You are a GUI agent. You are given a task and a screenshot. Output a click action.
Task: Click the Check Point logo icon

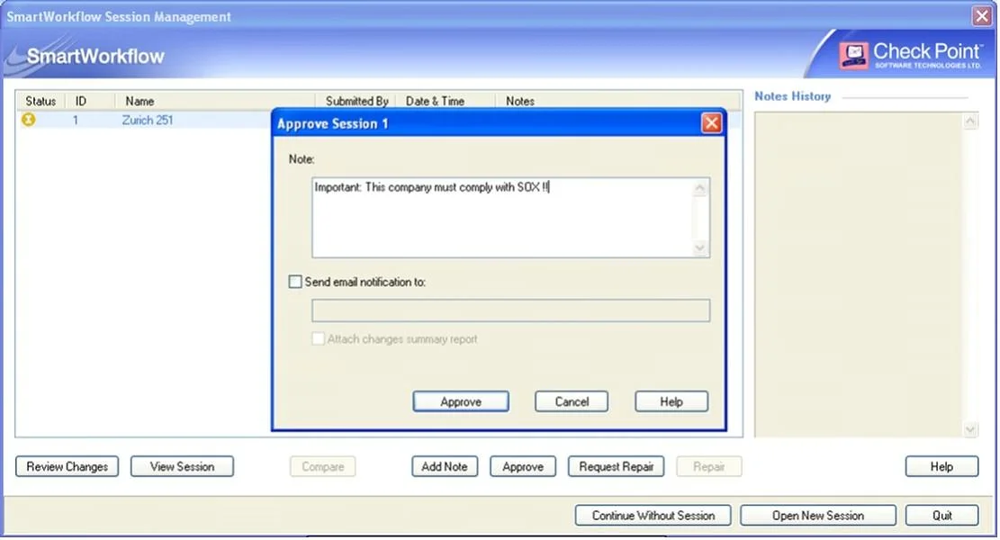point(853,55)
